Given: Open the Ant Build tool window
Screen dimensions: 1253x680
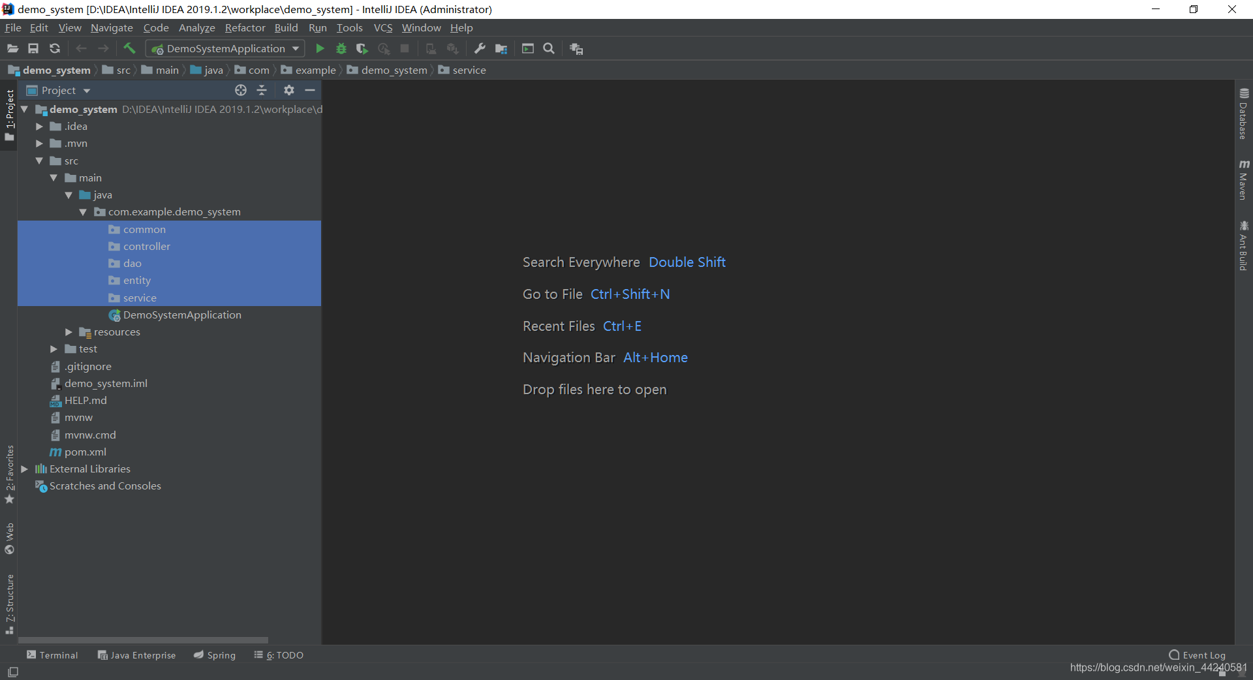Looking at the screenshot, I should [1244, 245].
